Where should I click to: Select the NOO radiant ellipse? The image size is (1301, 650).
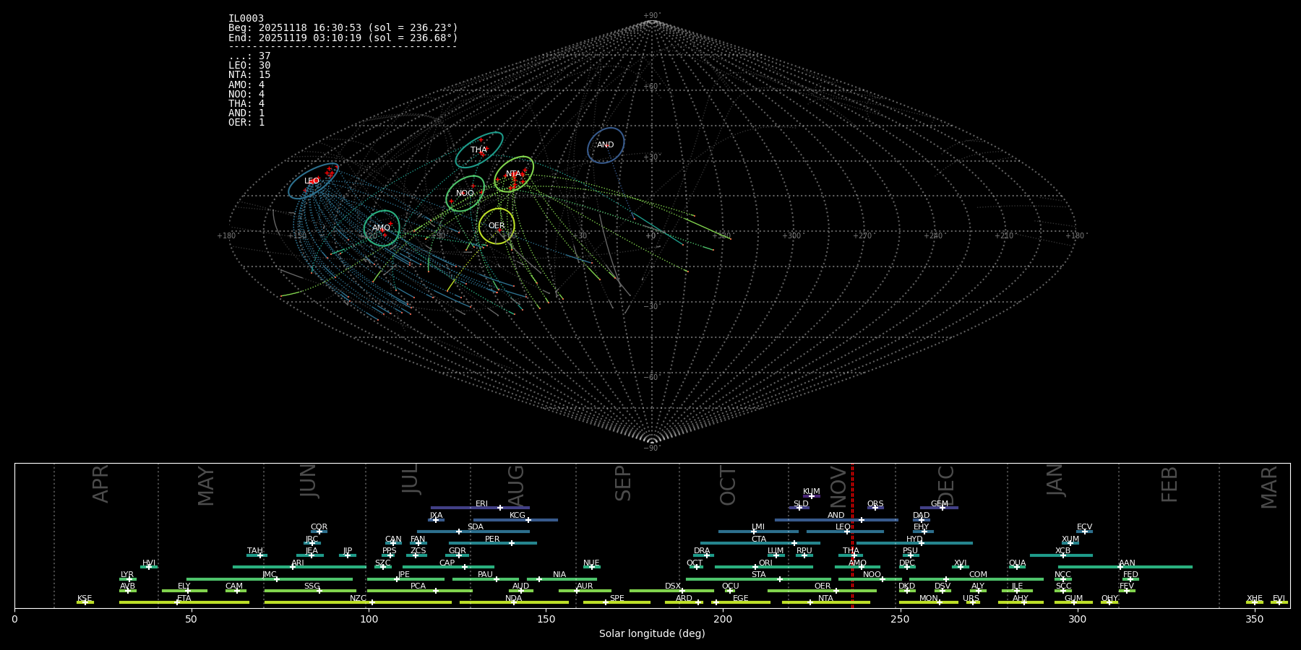click(465, 193)
